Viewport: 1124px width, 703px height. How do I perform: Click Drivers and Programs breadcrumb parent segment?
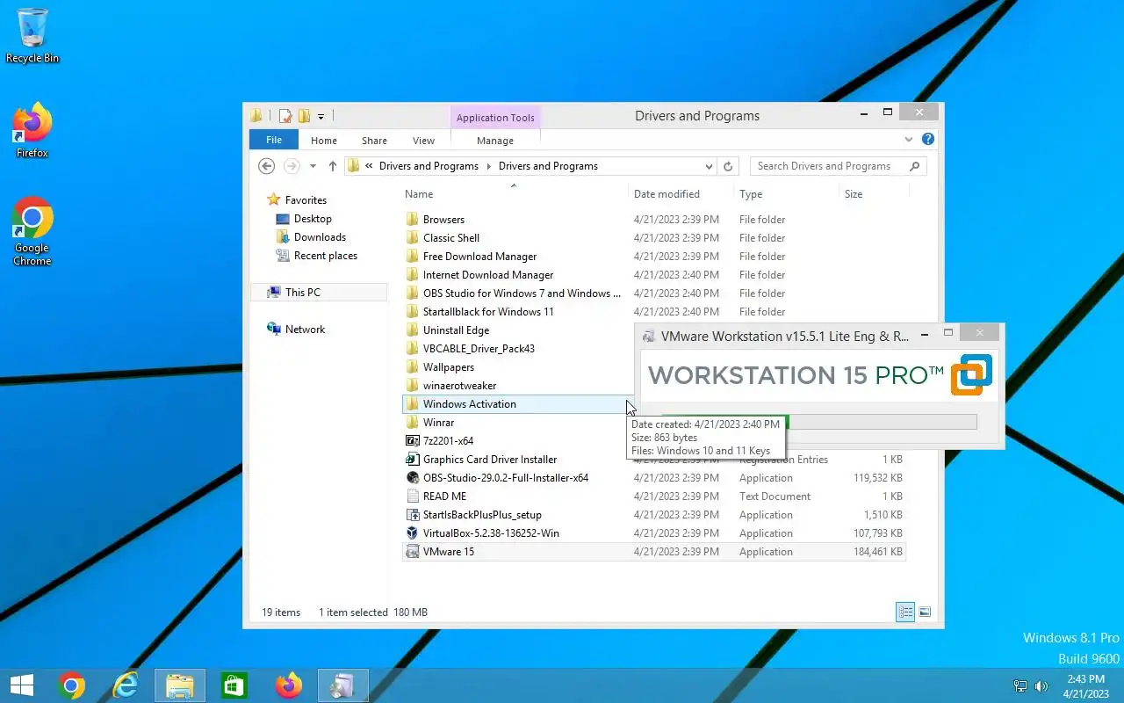click(x=429, y=166)
